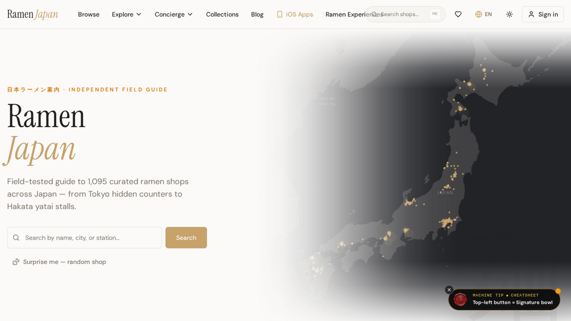Open the Ramen Japan home logo

[x=33, y=14]
